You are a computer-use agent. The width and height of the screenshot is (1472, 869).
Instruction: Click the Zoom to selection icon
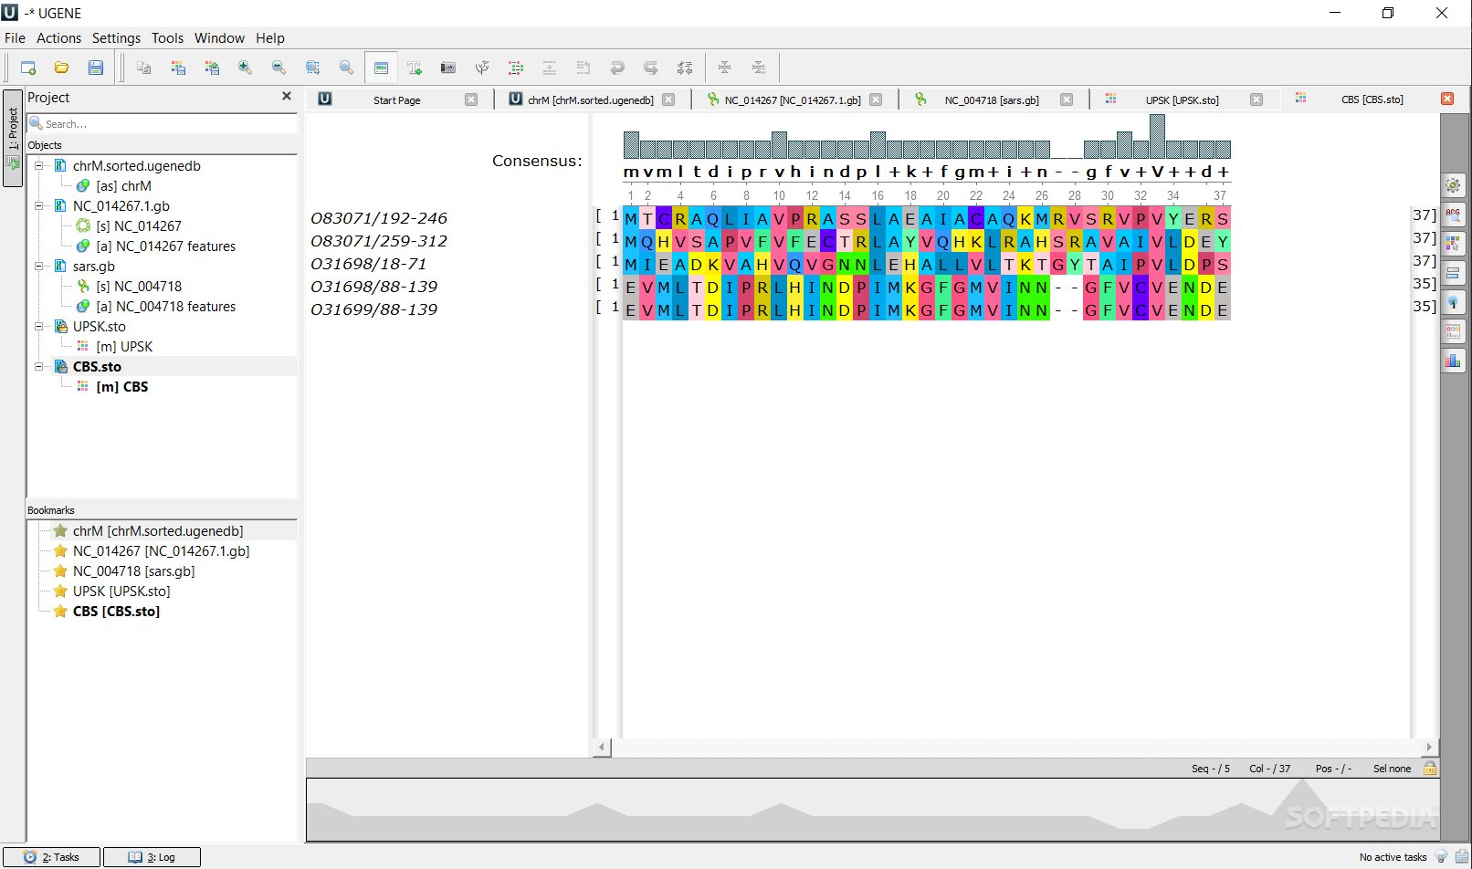(312, 68)
